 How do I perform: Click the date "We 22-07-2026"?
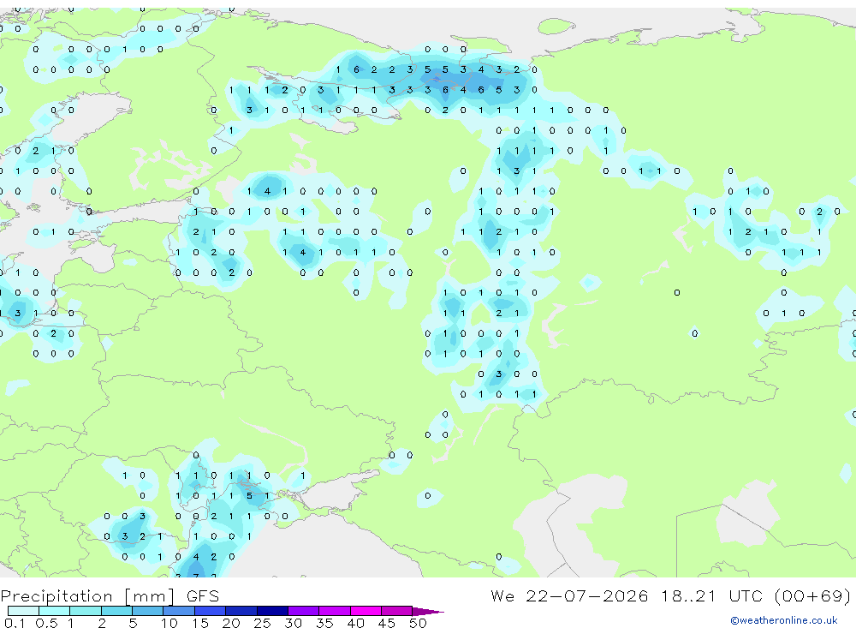click(x=569, y=595)
